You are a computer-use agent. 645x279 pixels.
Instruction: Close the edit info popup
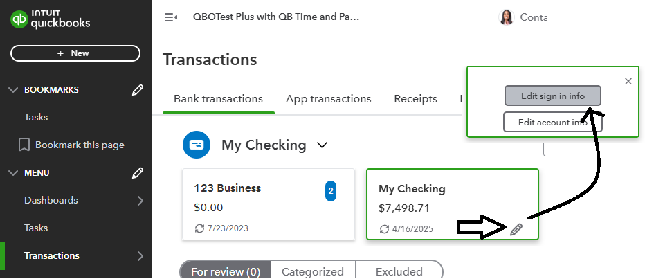click(628, 81)
